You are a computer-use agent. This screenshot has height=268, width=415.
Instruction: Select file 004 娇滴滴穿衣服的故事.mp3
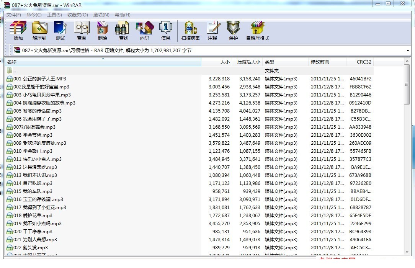point(44,103)
